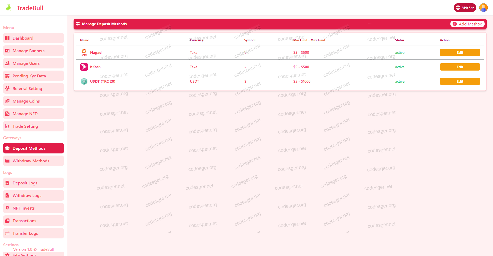The image size is (493, 256).
Task: Click the TradeBull bull logo icon
Action: pyautogui.click(x=8, y=8)
